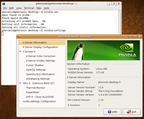Open DFP-0 Acer AL2223W settings
This screenshot has height=119, width=144.
point(40,97)
